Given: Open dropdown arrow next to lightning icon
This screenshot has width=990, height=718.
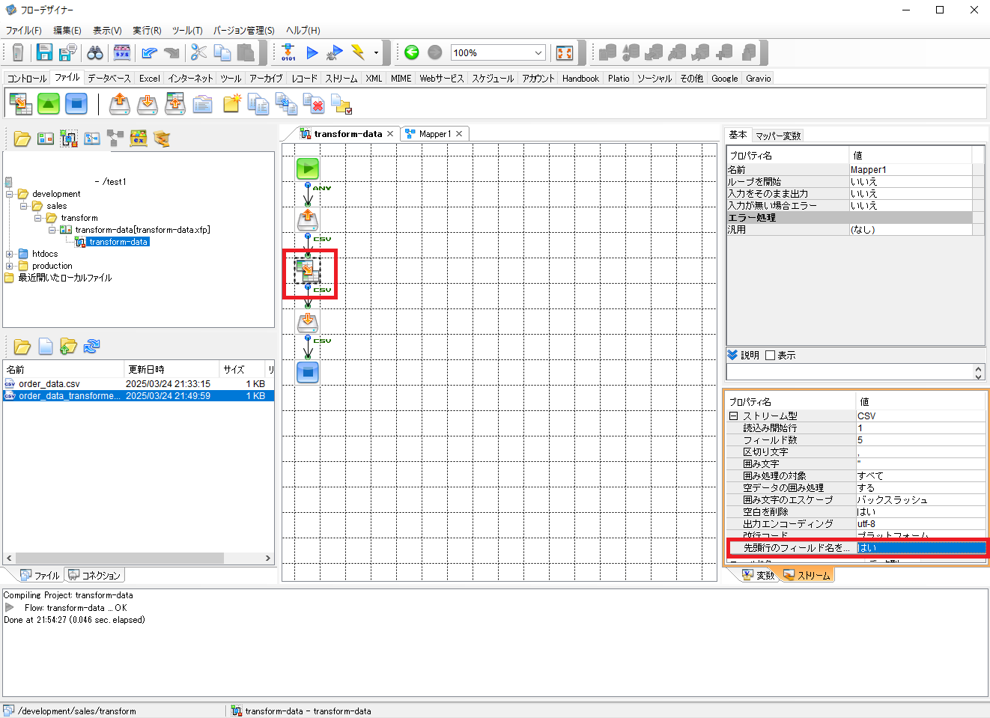Looking at the screenshot, I should (x=376, y=52).
